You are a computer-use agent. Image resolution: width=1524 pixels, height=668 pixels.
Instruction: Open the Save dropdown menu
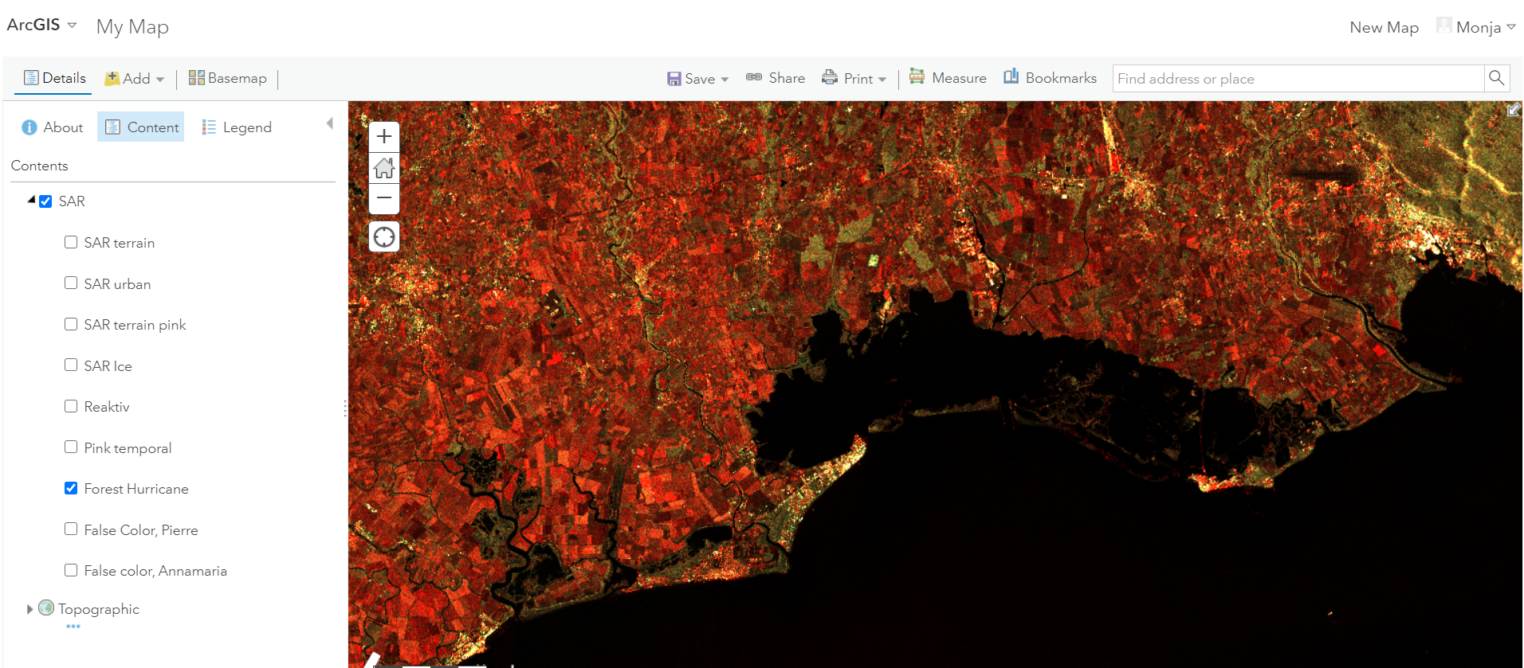pos(698,78)
